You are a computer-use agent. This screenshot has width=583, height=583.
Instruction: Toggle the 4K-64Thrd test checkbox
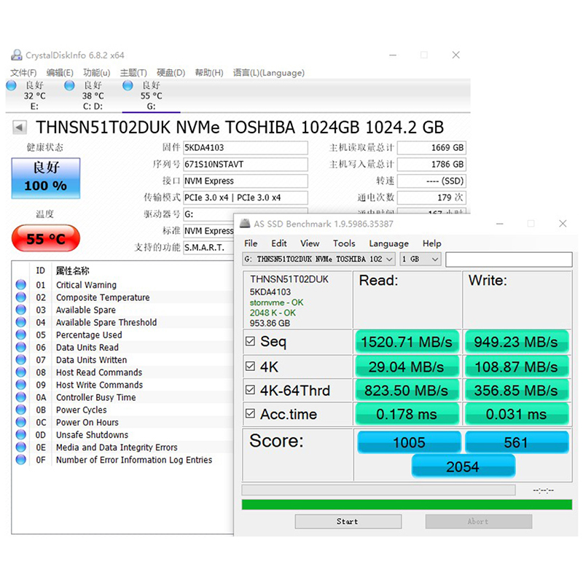(x=251, y=390)
